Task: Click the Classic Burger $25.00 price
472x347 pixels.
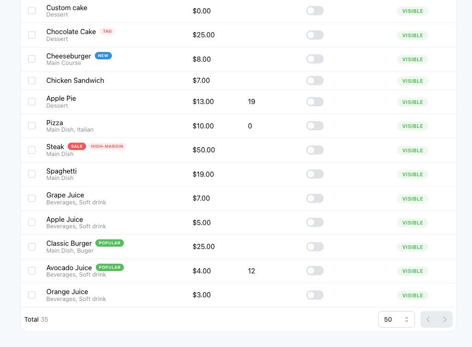Action: click(x=204, y=247)
